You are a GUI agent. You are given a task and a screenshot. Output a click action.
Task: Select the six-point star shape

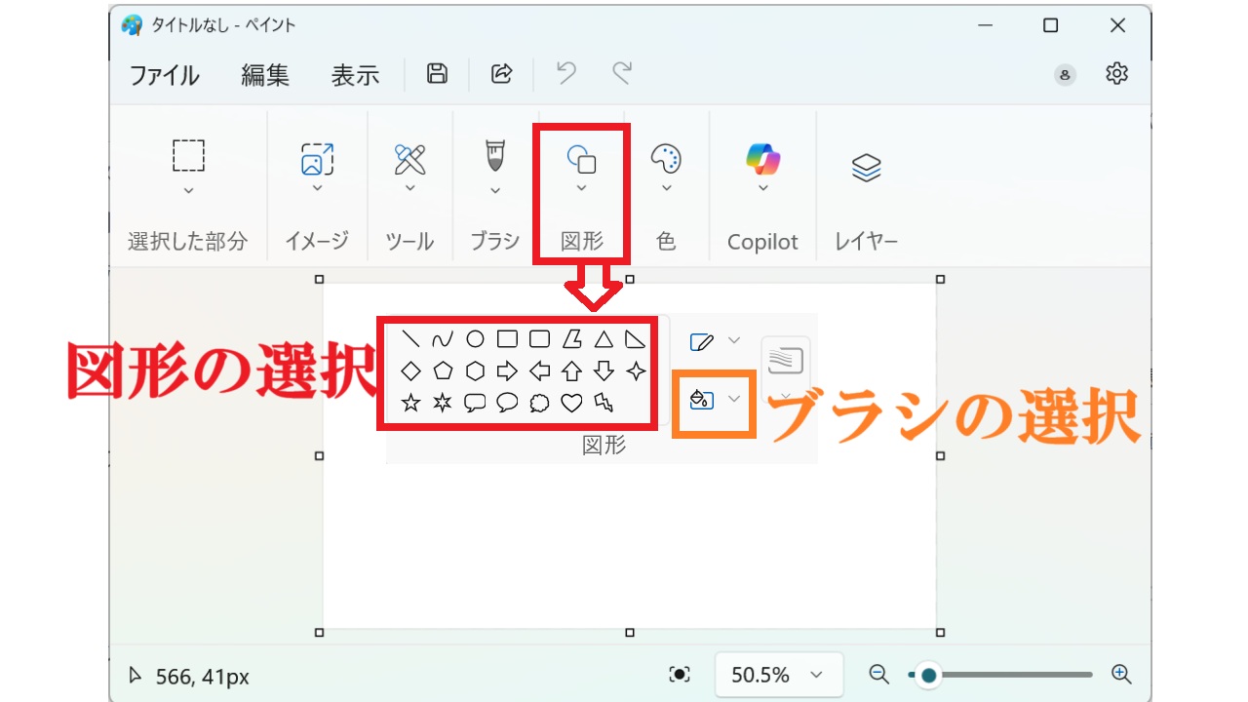click(x=443, y=403)
